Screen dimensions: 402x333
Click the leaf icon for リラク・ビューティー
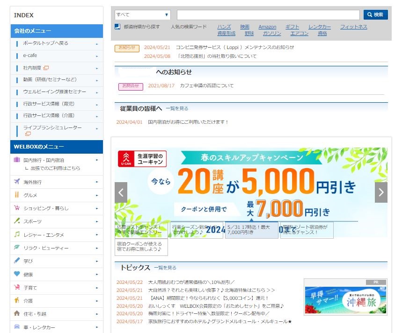point(17,247)
